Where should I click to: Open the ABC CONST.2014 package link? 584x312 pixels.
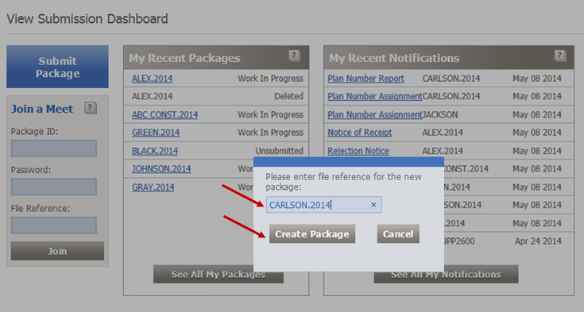coord(164,114)
